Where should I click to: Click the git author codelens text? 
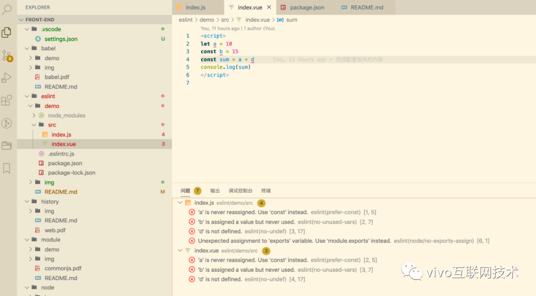coord(238,28)
